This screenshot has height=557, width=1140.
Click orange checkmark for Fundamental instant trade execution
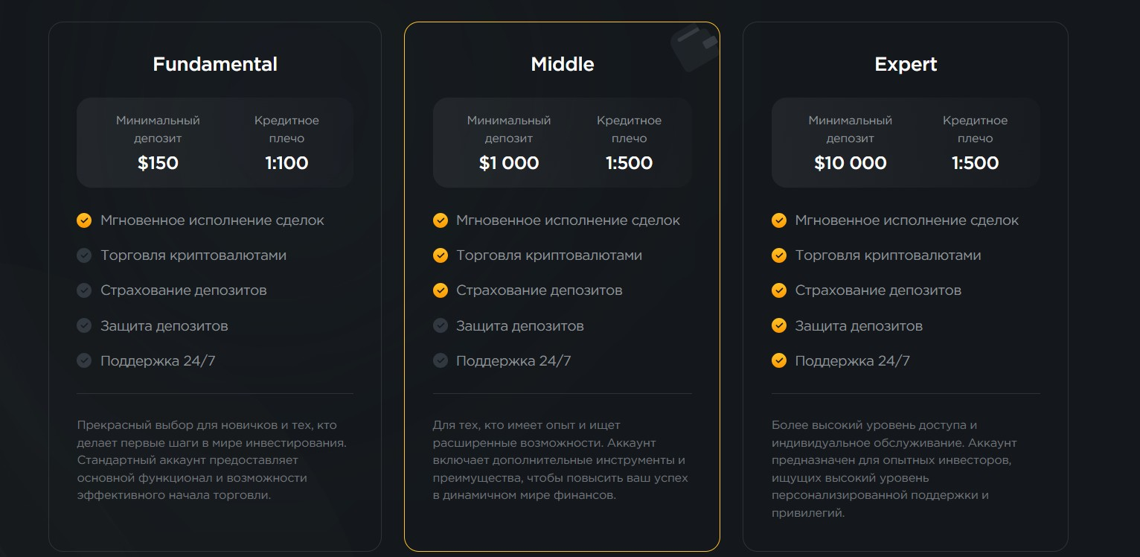coord(84,220)
